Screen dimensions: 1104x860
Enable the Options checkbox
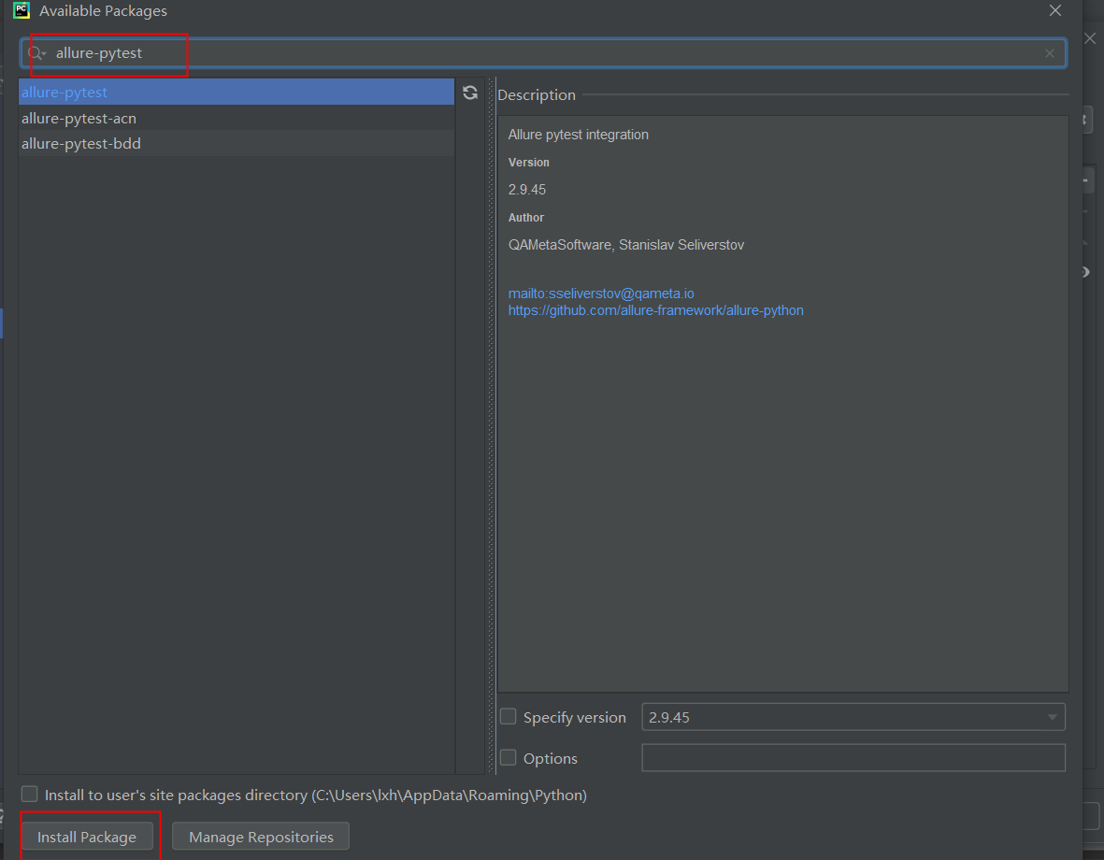coord(509,758)
